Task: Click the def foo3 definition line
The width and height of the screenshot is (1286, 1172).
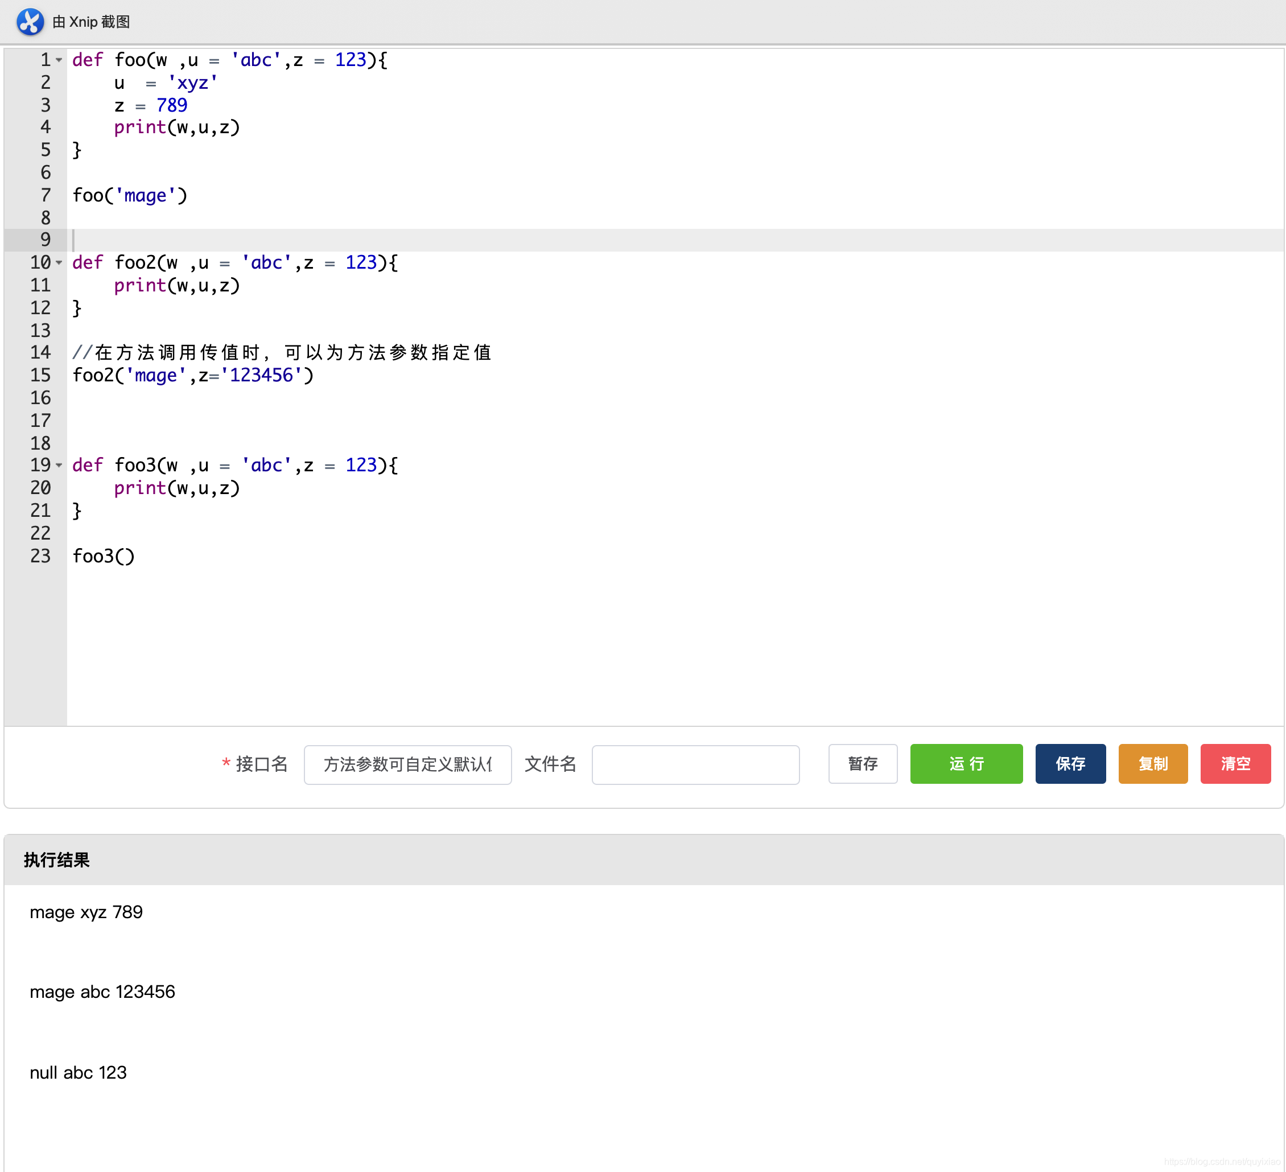Action: click(236, 465)
